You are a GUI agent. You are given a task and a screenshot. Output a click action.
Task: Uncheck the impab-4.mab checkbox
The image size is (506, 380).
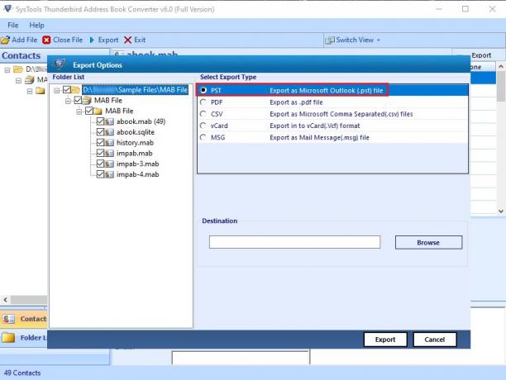pos(100,174)
